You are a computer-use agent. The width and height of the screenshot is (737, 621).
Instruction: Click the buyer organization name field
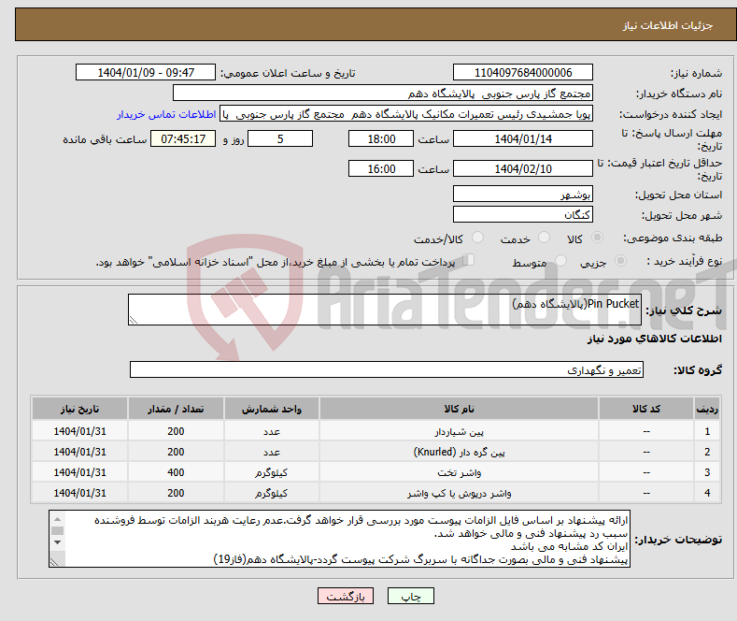[383, 94]
